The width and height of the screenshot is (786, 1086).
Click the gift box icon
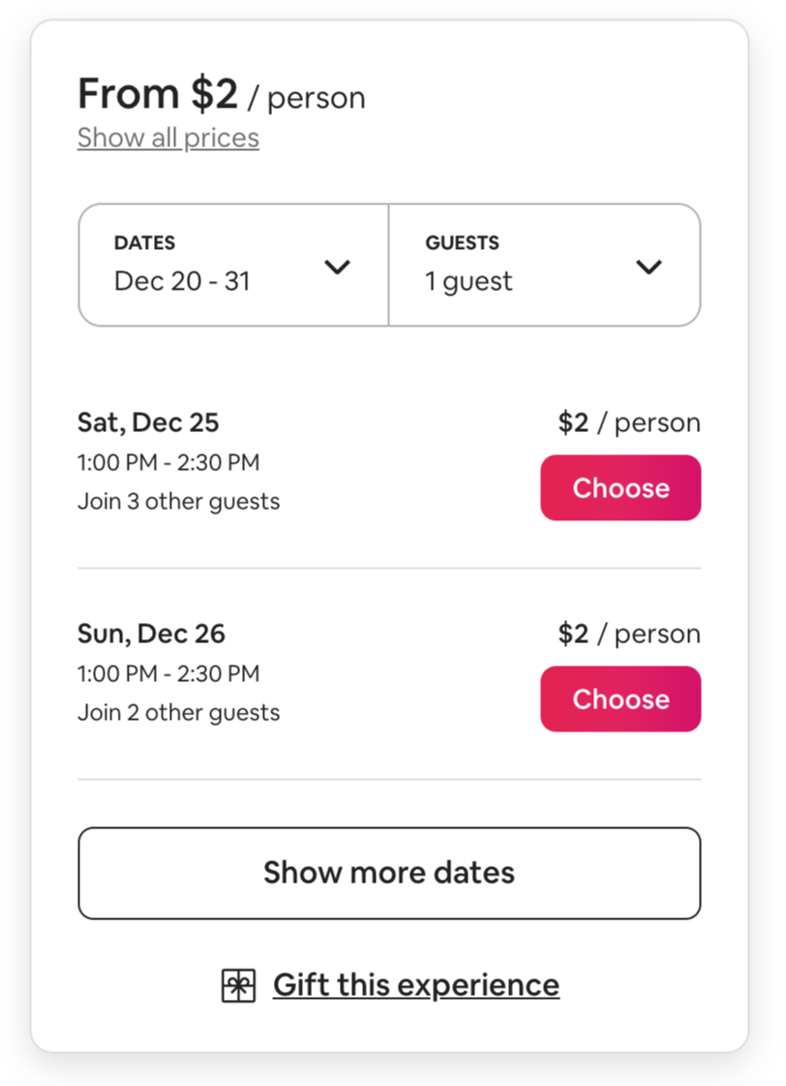(x=238, y=986)
